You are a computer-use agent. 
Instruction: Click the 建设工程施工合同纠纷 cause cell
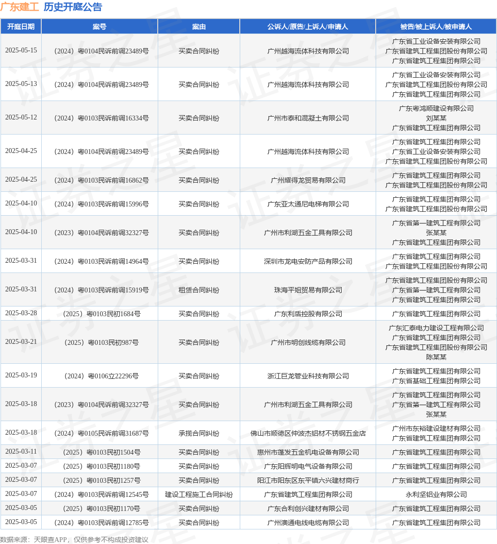click(x=199, y=495)
